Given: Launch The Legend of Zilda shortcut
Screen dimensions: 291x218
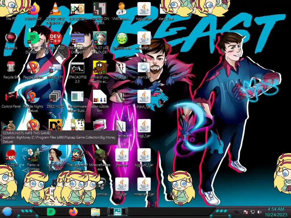Looking at the screenshot, I should tap(77, 160).
